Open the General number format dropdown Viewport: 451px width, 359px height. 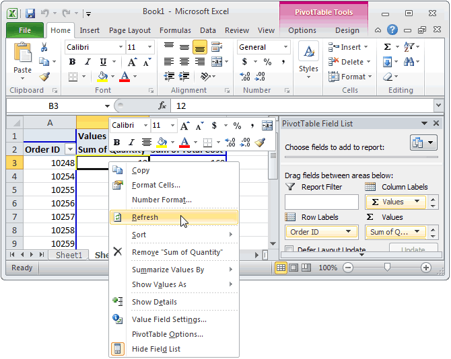285,47
